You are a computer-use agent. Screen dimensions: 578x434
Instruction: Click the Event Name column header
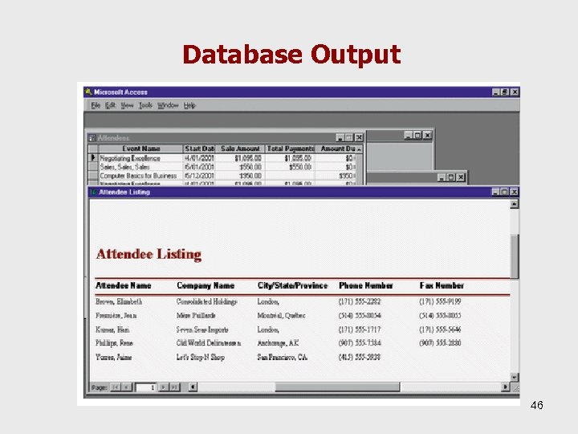click(140, 149)
